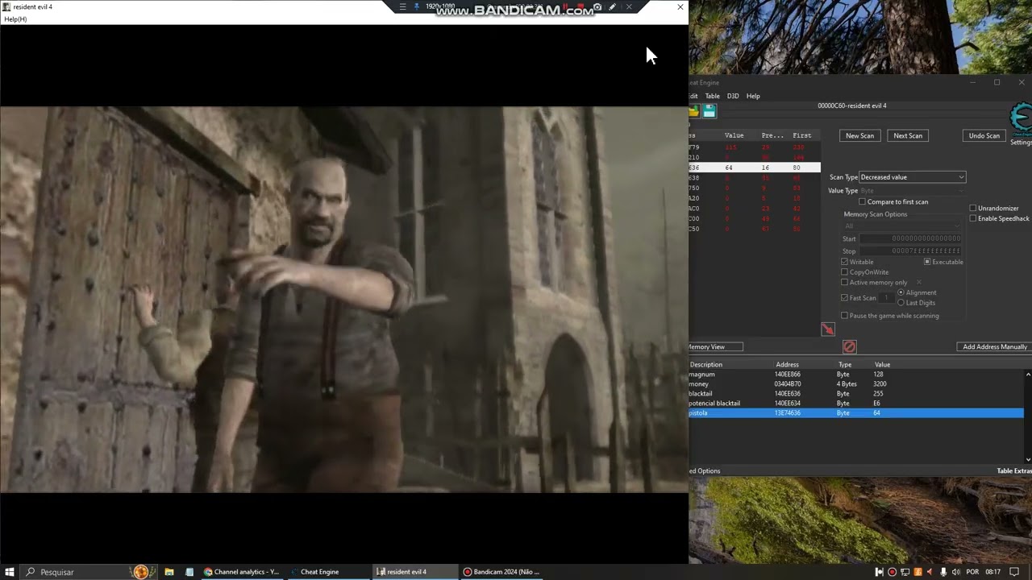Click Add Address Manually button

click(x=994, y=346)
